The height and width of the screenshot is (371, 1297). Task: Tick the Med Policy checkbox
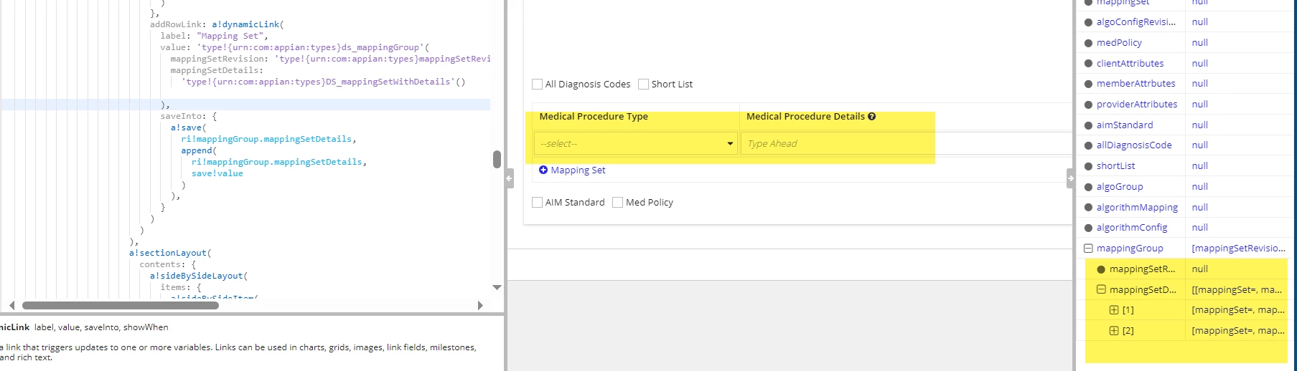click(617, 203)
